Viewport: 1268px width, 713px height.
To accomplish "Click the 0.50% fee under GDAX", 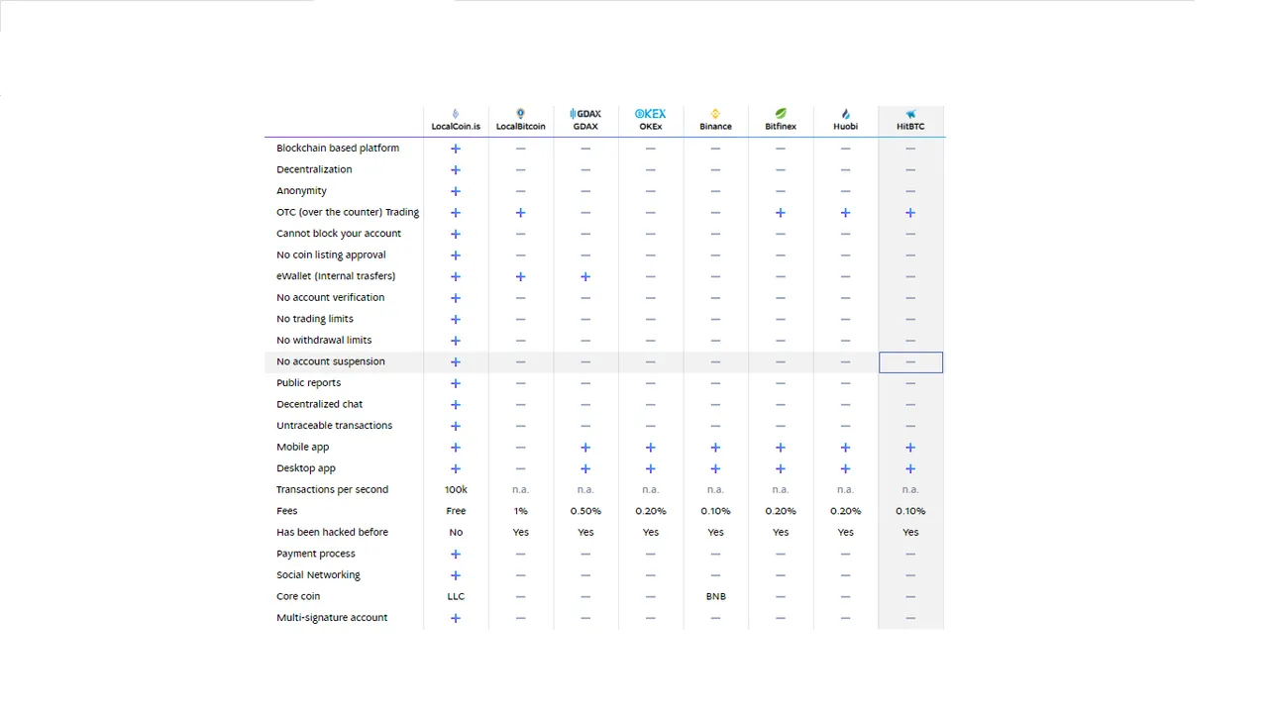I will tap(585, 511).
